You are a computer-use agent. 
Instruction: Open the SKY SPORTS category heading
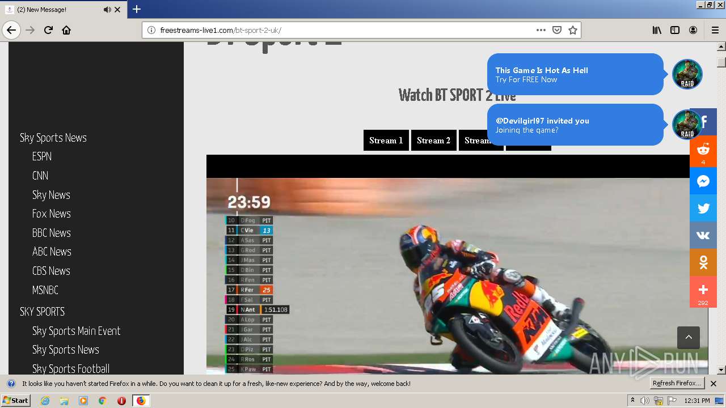(x=43, y=312)
